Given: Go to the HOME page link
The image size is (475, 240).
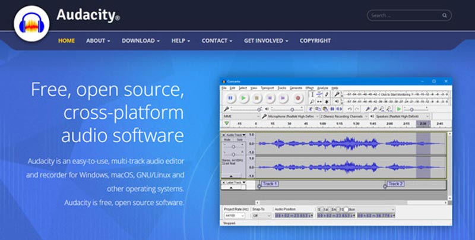Looking at the screenshot, I should click(x=66, y=40).
